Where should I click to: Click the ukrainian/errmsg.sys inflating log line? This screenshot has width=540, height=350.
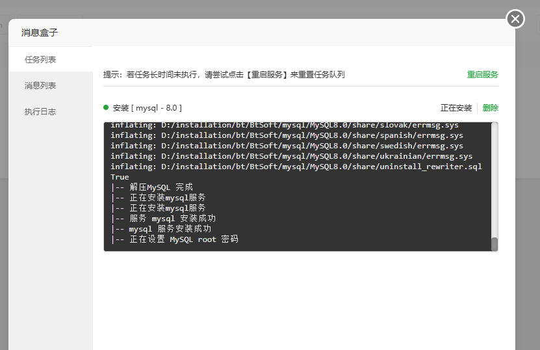(292, 156)
